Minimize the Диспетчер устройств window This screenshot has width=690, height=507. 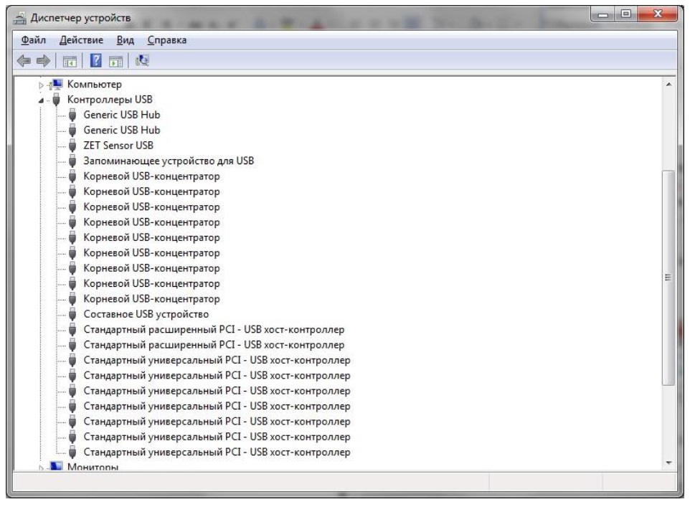pyautogui.click(x=603, y=15)
